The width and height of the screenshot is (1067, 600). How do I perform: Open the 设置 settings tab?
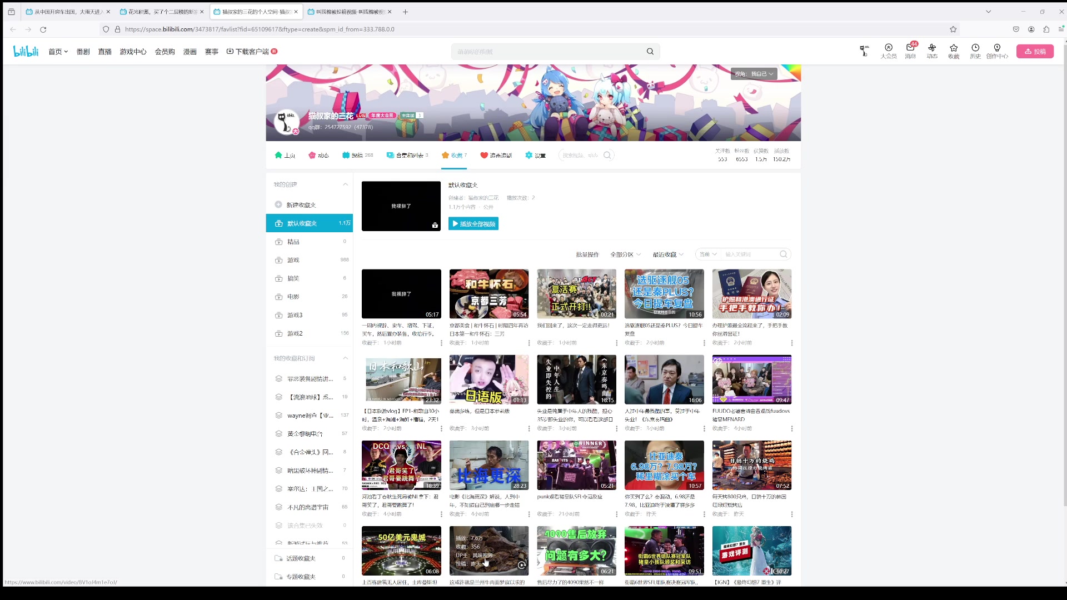pos(535,156)
